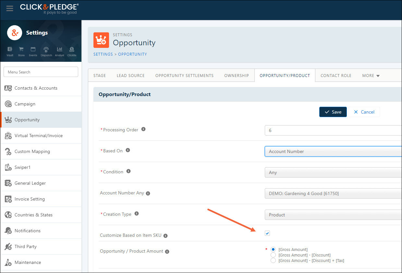
Task: Click the Menu Search input field
Action: pos(41,72)
